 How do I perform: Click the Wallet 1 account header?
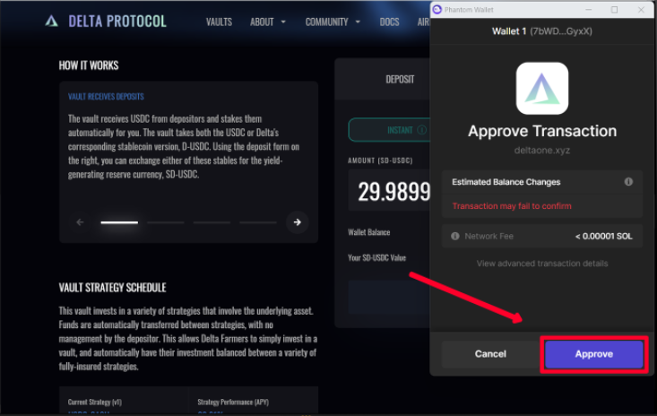point(541,31)
